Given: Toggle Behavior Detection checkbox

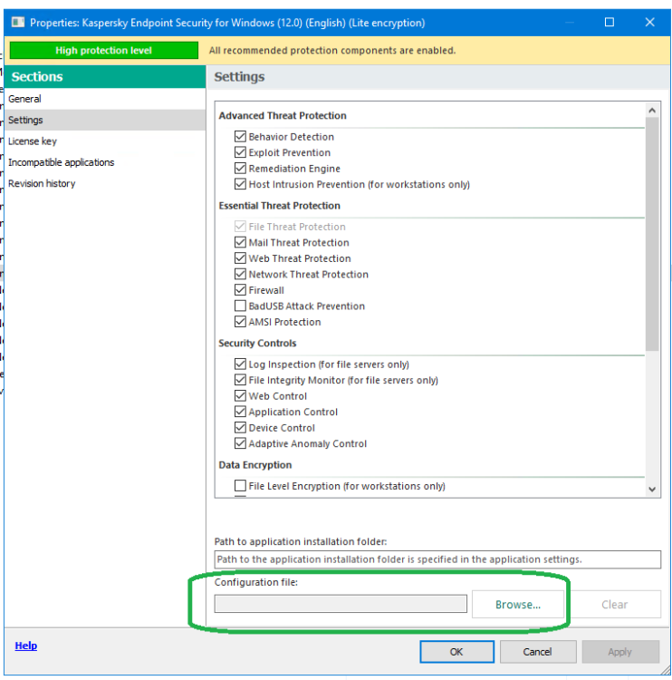Looking at the screenshot, I should [240, 137].
